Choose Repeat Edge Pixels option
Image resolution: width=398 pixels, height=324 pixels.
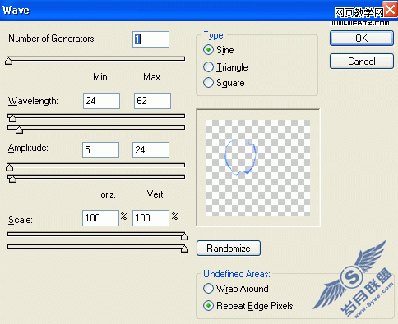[208, 306]
